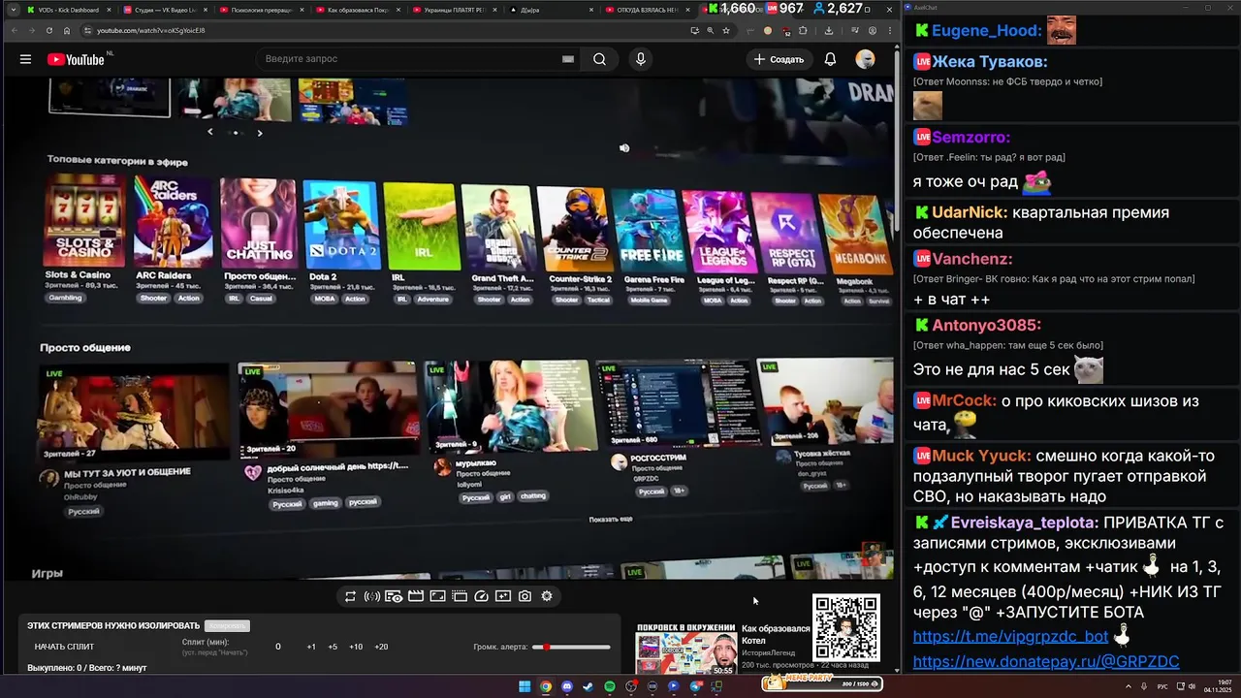This screenshot has width=1241, height=698.
Task: Close the VODs - Kick Dashboard tab
Action: [110, 10]
